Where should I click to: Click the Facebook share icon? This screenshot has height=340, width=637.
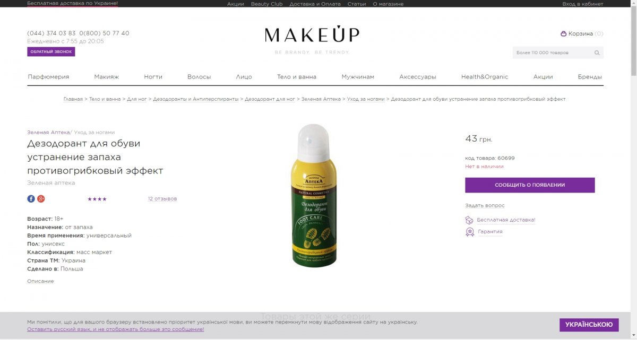tap(31, 198)
